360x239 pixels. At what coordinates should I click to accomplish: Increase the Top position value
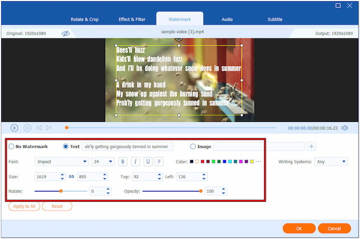pos(160,175)
